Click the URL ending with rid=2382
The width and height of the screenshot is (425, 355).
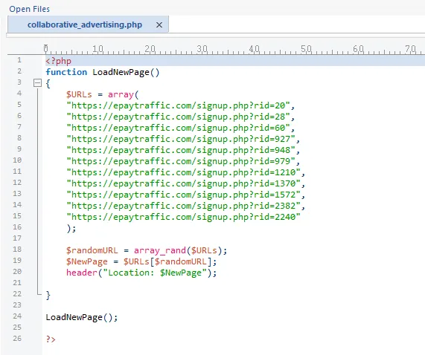coord(186,206)
